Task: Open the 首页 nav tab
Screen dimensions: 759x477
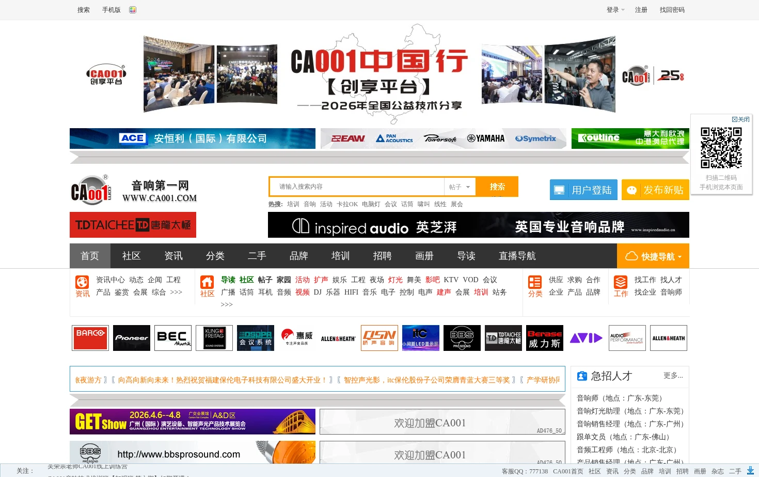Action: coord(90,256)
